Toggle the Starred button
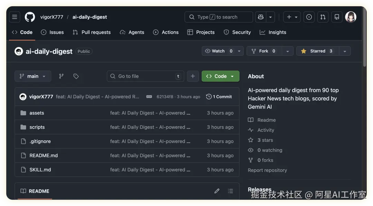Screen dimensions: 373x206 (318, 51)
